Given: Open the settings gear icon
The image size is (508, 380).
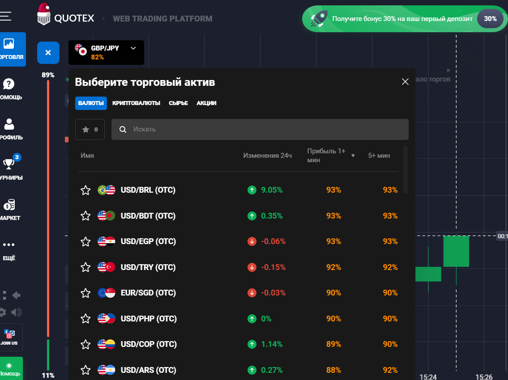Looking at the screenshot, I should click(3, 312).
